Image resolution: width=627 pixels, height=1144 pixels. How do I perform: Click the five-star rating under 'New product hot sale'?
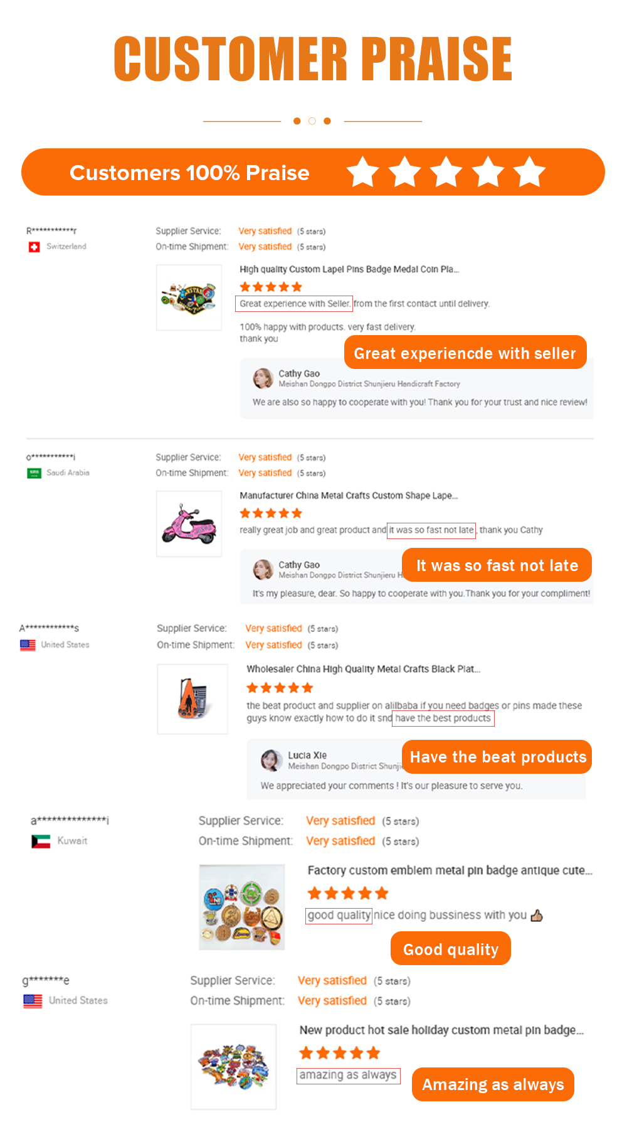pos(340,1053)
